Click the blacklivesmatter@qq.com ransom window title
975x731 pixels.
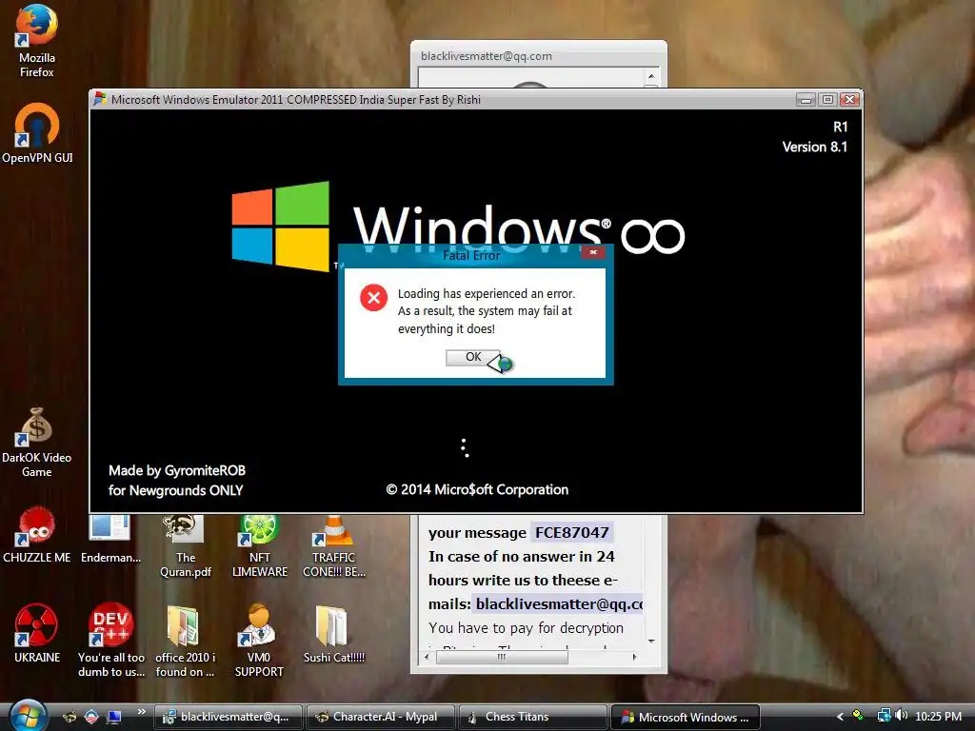point(487,56)
